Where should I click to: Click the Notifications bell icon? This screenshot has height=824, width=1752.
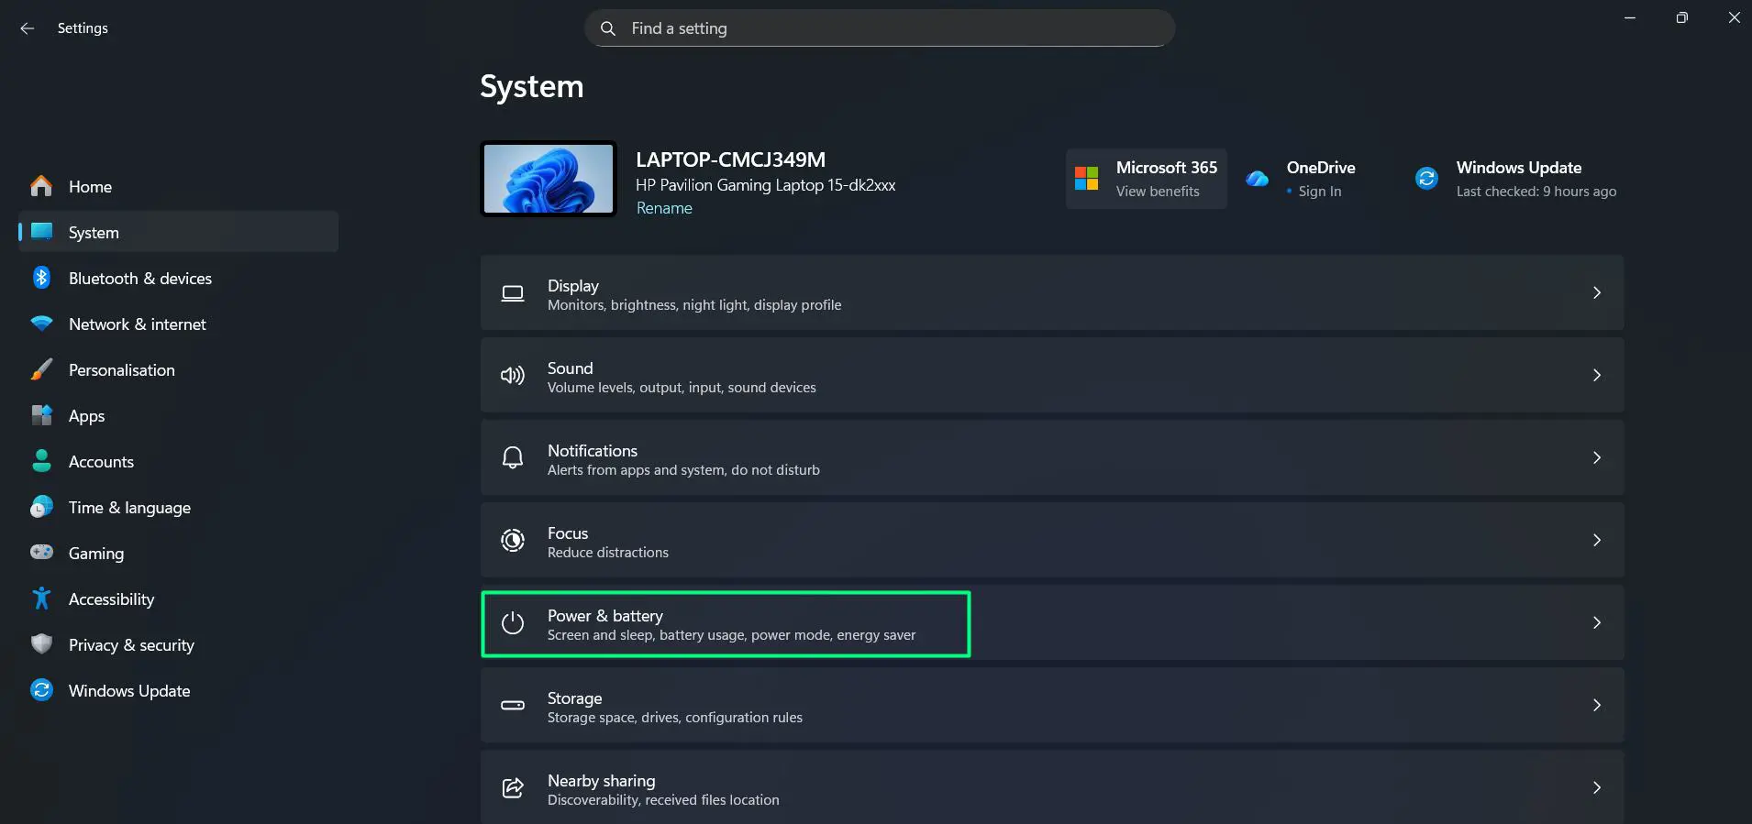click(x=513, y=458)
